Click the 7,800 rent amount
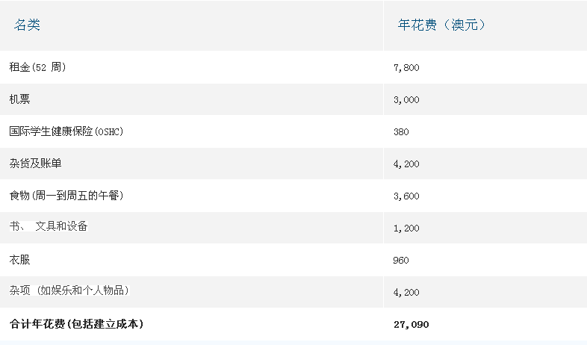The height and width of the screenshot is (345, 587). [406, 68]
